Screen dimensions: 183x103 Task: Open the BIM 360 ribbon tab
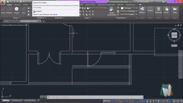(120, 5)
